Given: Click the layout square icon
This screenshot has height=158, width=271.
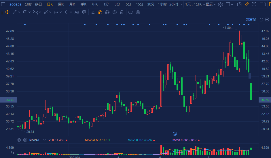Looking at the screenshot, I should pos(228,4).
